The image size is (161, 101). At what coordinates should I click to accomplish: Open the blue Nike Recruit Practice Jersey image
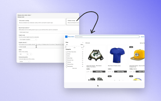point(117,55)
